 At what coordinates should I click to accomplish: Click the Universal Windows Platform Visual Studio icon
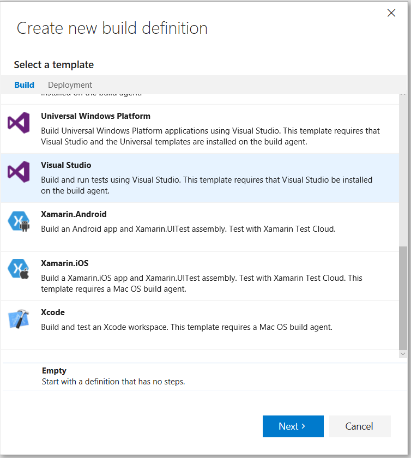pyautogui.click(x=19, y=123)
